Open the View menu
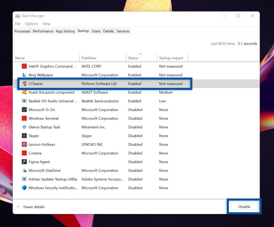 (x=47, y=24)
